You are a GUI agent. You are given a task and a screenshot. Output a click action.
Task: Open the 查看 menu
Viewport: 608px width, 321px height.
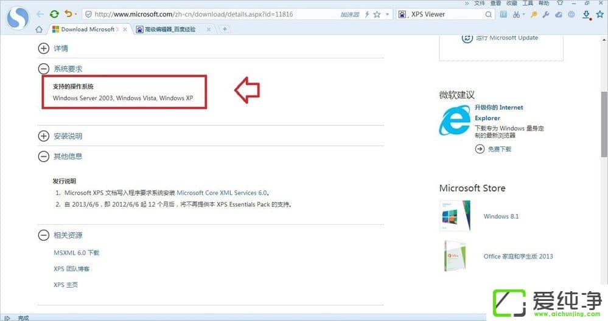click(x=495, y=3)
